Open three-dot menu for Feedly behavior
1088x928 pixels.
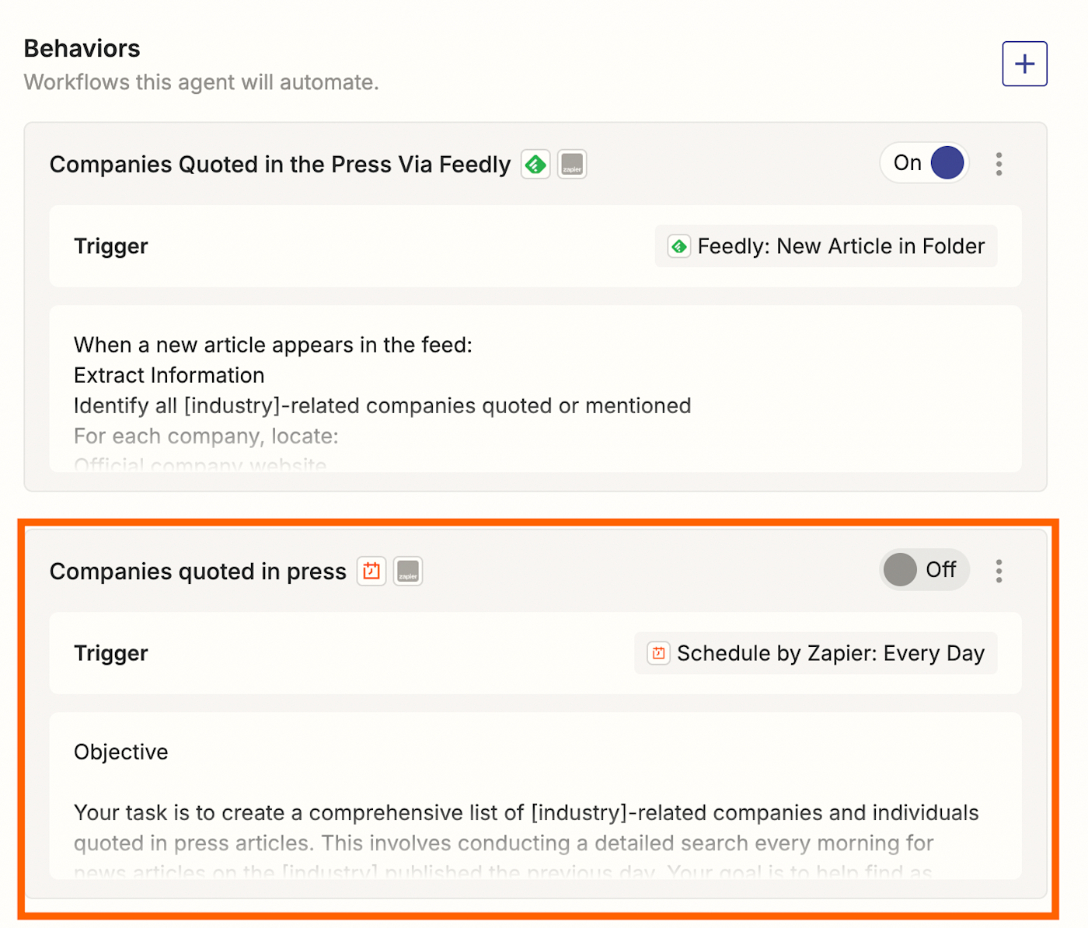tap(999, 164)
